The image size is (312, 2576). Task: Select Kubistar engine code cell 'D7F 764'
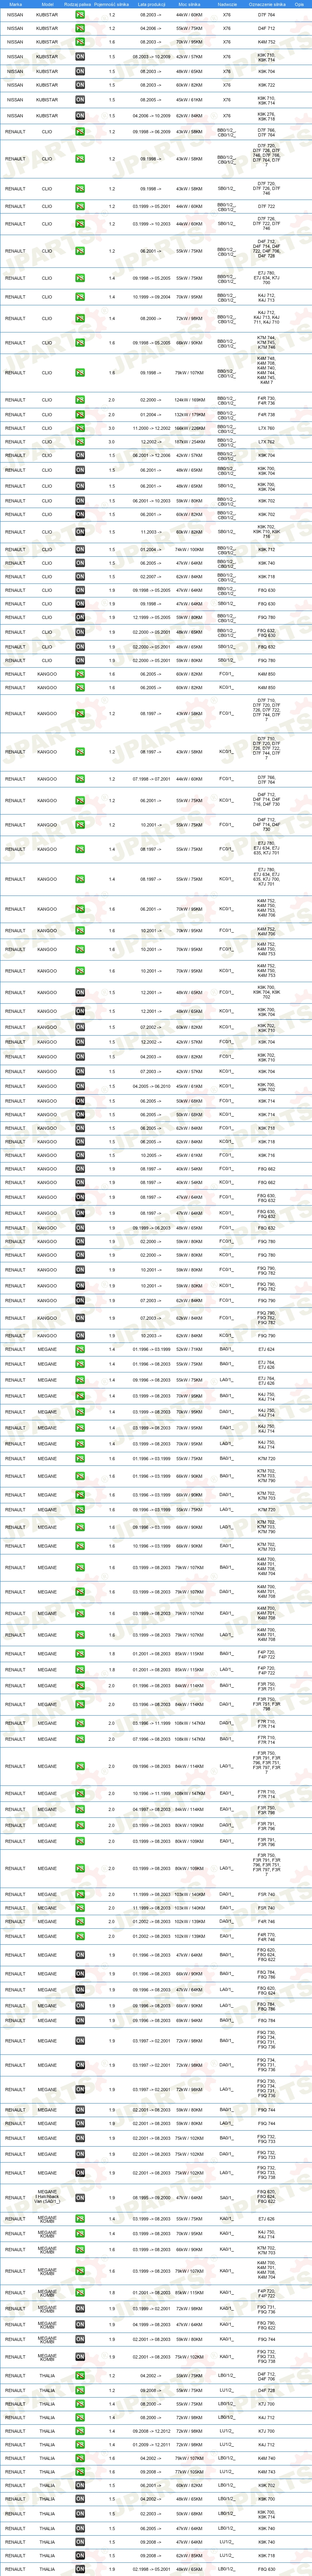266,15
